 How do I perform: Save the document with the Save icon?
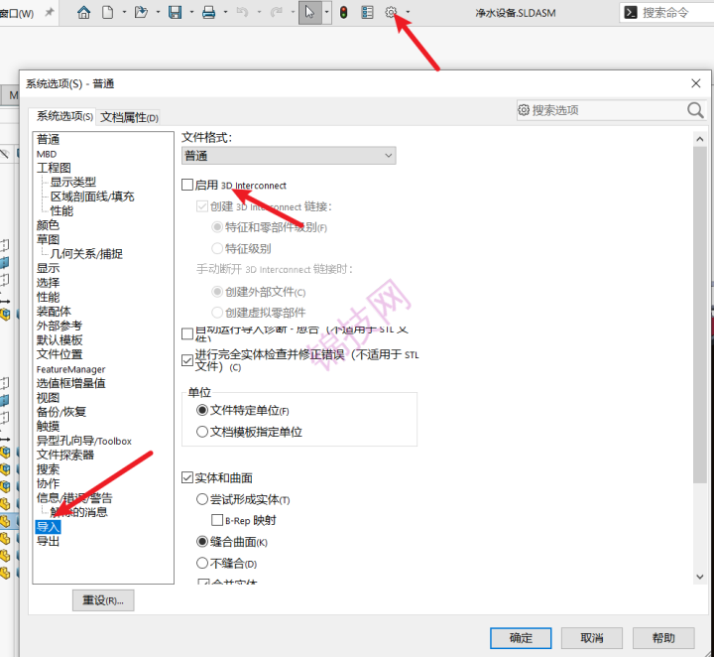pos(176,12)
